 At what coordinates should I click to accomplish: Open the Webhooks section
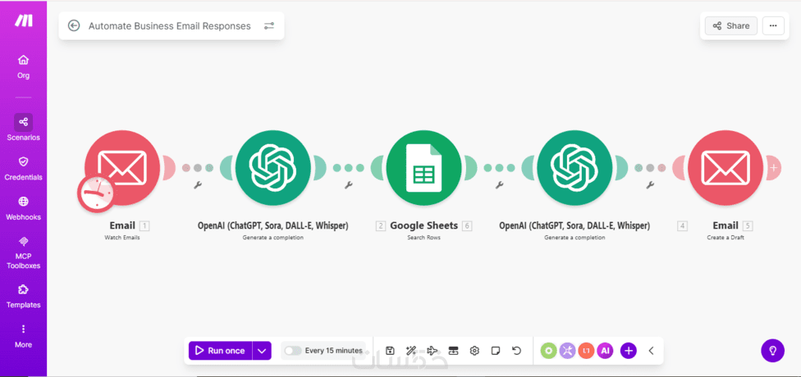(24, 209)
